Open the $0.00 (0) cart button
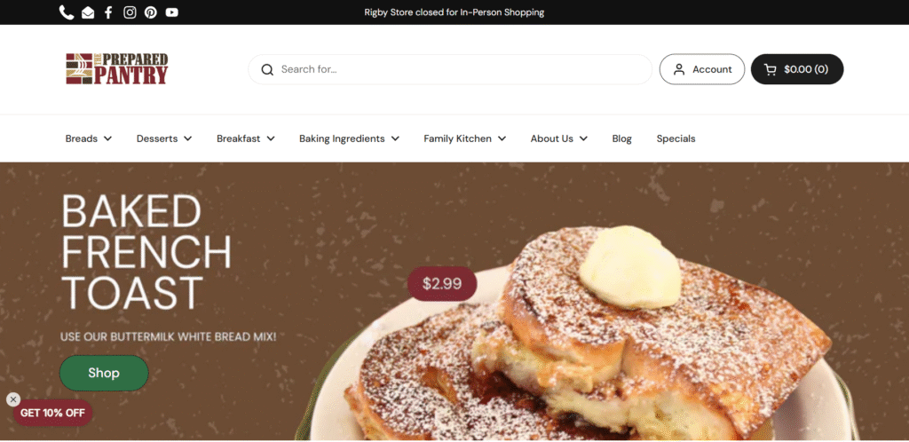Screen dimensions: 909x442 [x=797, y=69]
